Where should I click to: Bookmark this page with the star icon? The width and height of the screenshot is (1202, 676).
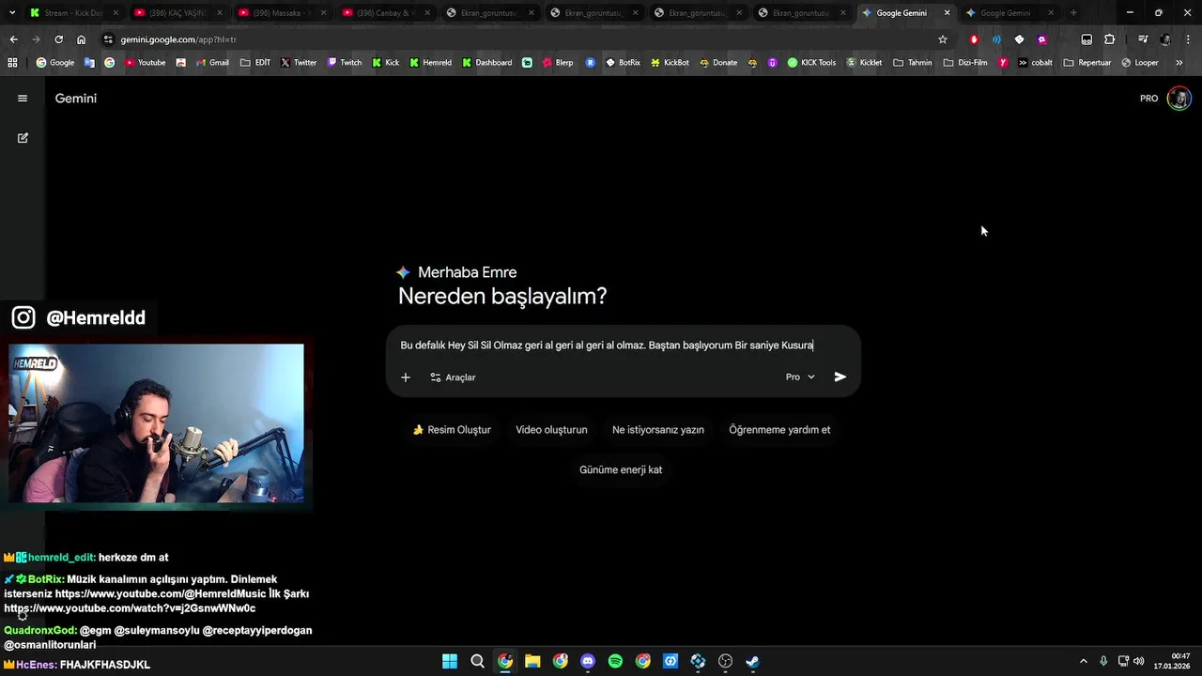pos(943,39)
